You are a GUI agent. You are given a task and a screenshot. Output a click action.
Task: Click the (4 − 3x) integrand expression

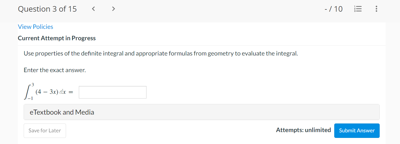[x=47, y=92]
